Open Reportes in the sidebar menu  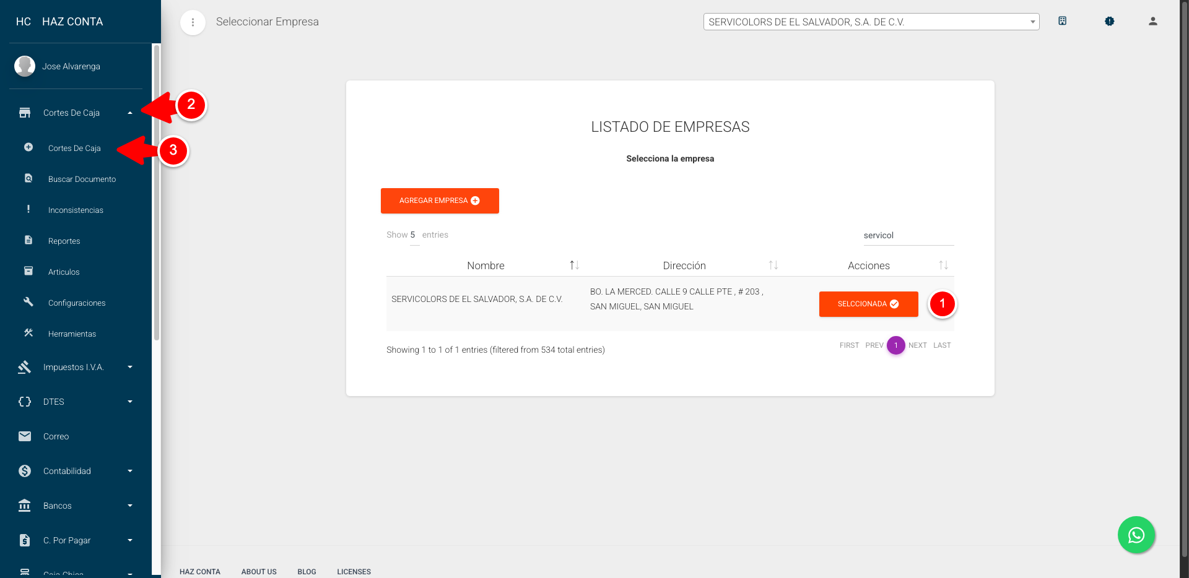click(x=64, y=241)
